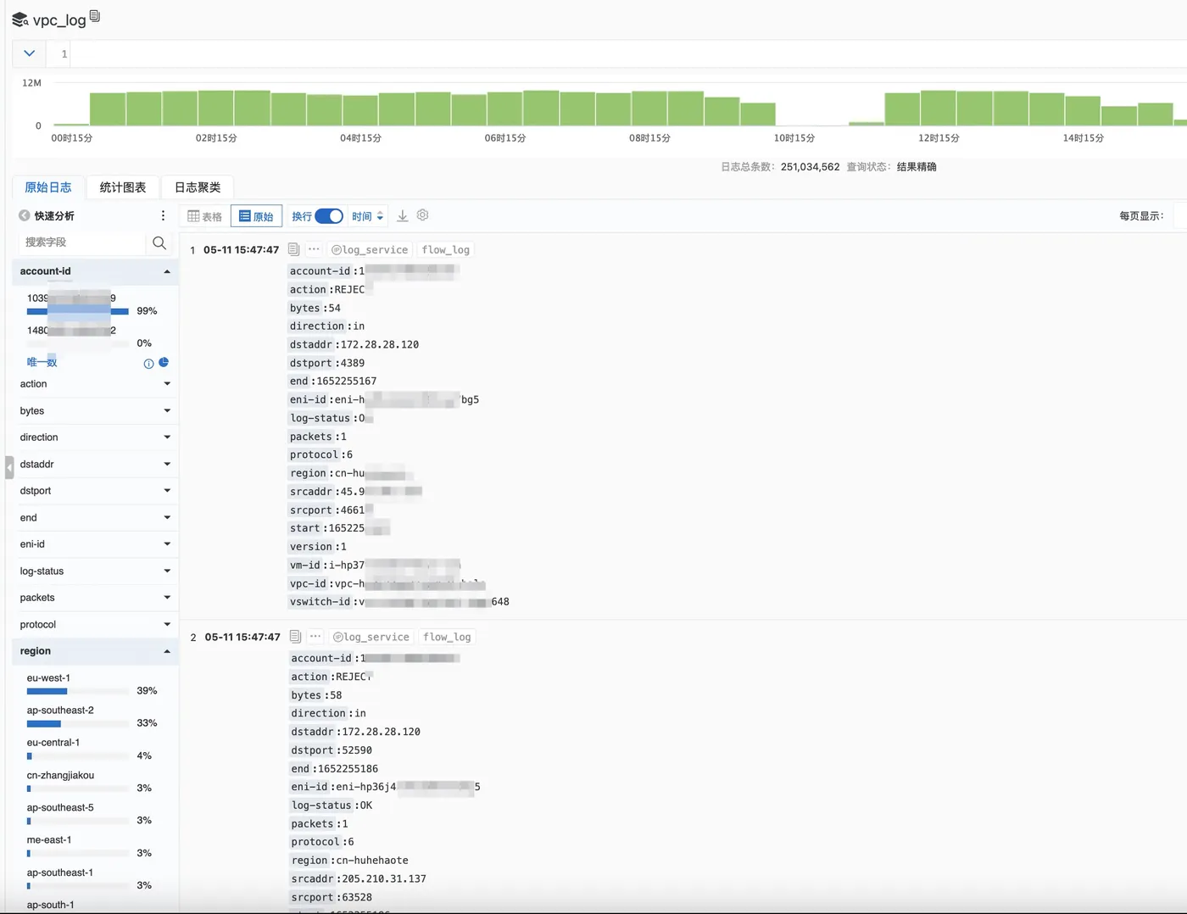Click the copy icon next to vpc_log title

click(x=95, y=15)
